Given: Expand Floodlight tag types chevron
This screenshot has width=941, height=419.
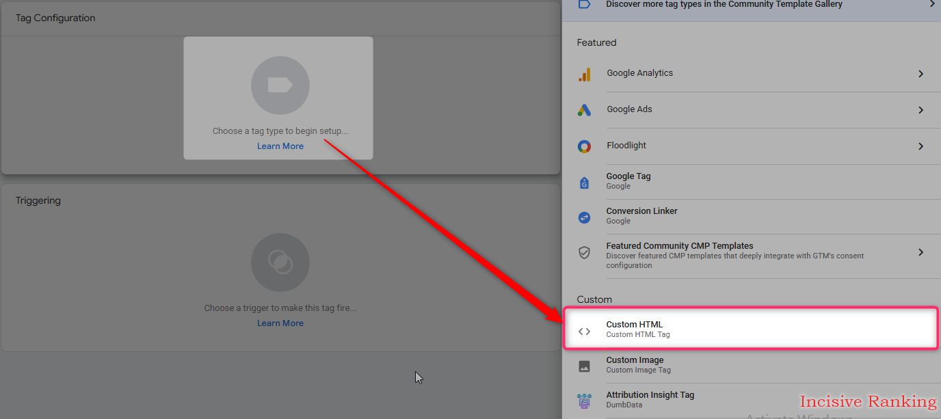Looking at the screenshot, I should [921, 146].
